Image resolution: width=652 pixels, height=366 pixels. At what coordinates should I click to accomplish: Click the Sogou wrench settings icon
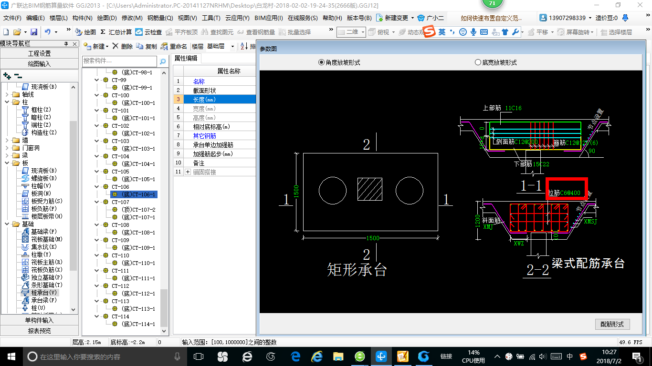[515, 32]
